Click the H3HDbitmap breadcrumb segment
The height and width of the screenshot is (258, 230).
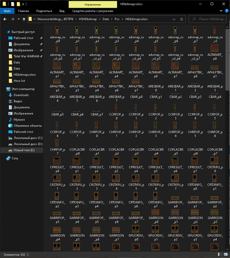88,19
